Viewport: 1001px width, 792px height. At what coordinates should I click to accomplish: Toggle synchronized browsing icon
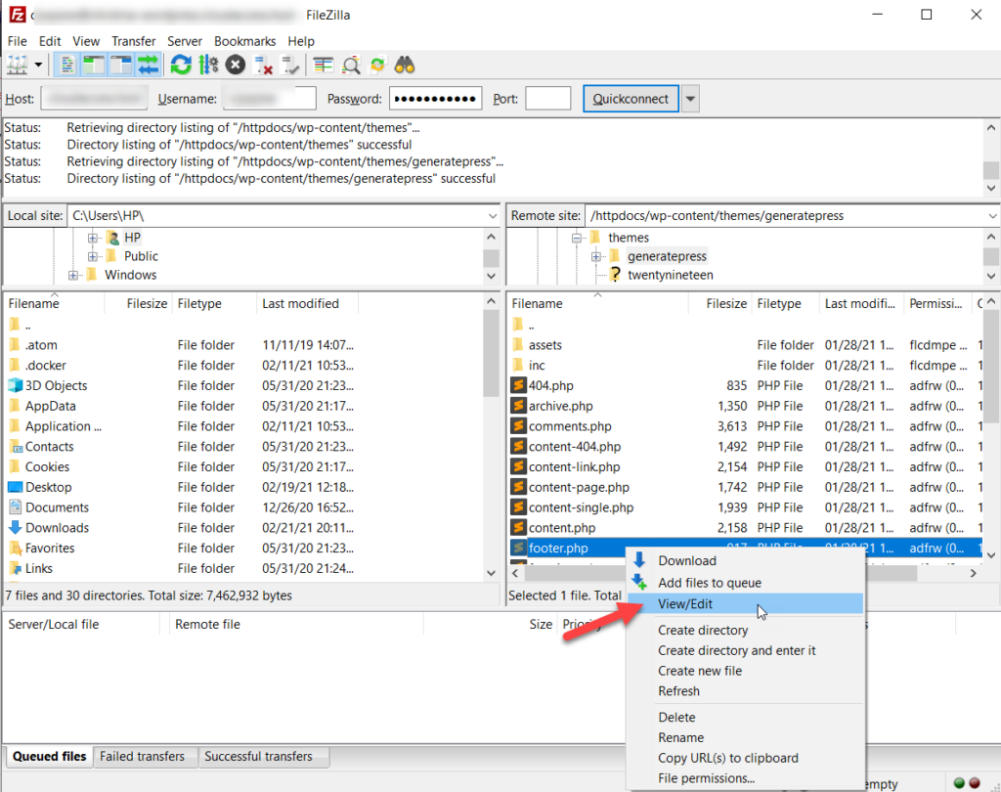point(377,66)
